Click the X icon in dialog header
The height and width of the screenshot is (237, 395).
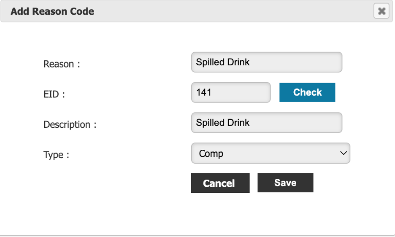[382, 11]
